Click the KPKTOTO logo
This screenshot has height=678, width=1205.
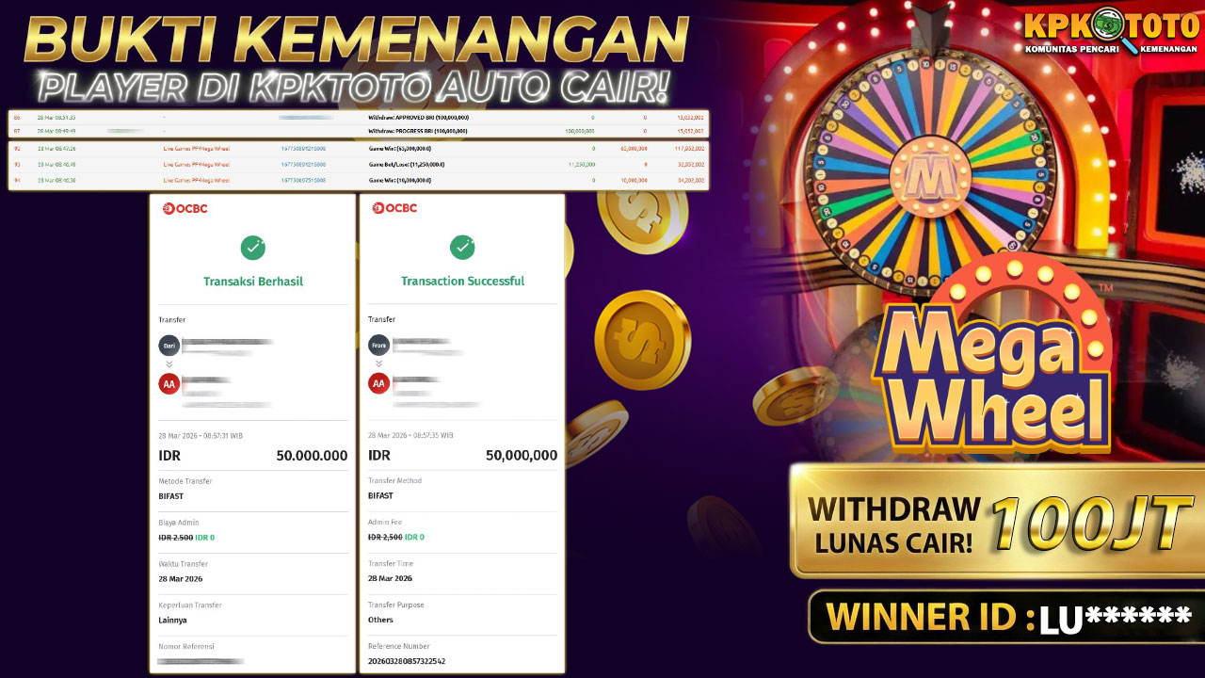coord(1112,32)
